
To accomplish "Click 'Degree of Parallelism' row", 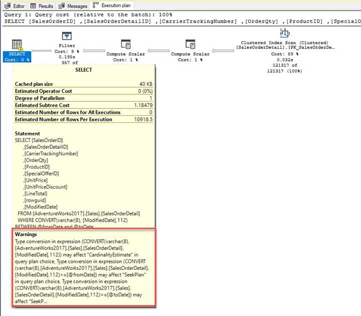I will pyautogui.click(x=84, y=98).
